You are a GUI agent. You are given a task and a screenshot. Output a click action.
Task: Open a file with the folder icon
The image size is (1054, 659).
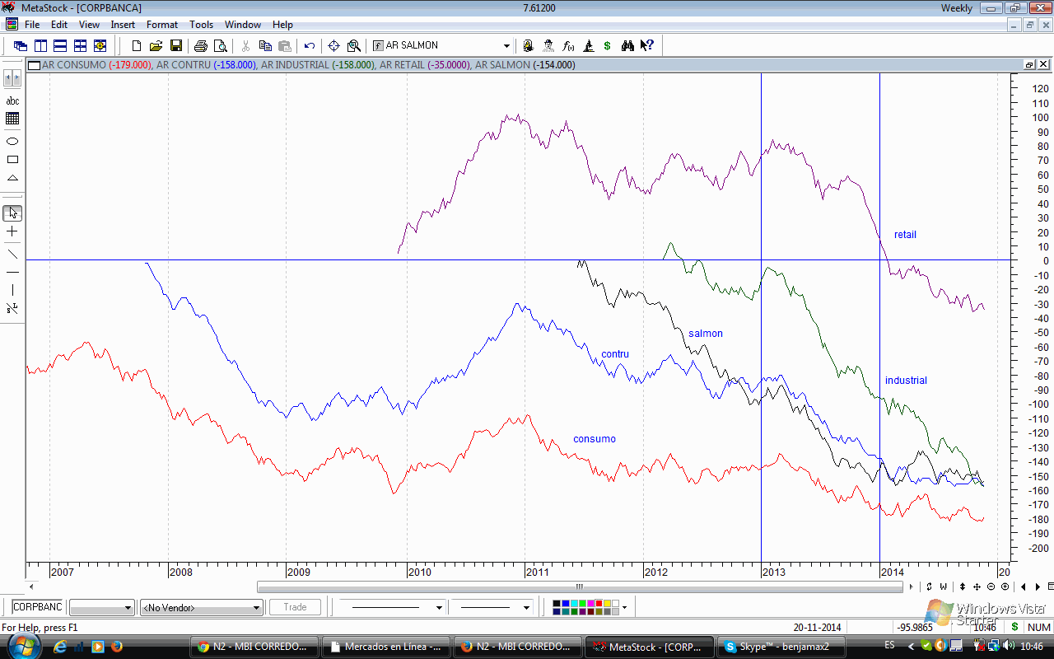tap(156, 46)
